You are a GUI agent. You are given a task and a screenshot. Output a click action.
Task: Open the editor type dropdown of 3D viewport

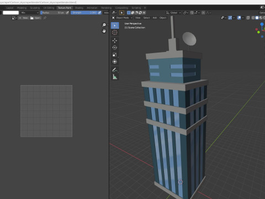click(x=114, y=13)
